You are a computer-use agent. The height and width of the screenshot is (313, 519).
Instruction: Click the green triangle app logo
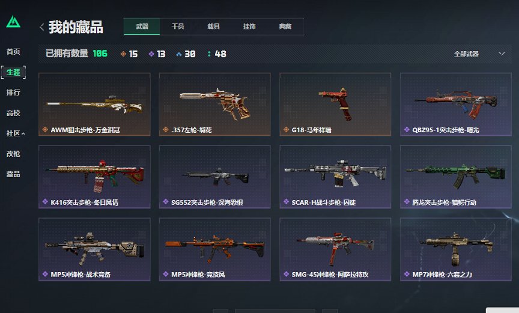13,22
